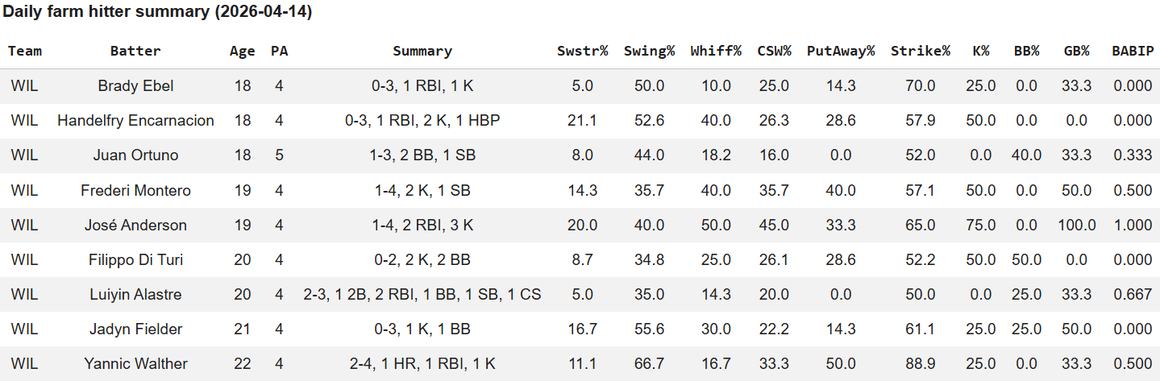Screen dimensions: 1160x381
Task: Open Juan Ortuno's player entry
Action: click(x=135, y=155)
